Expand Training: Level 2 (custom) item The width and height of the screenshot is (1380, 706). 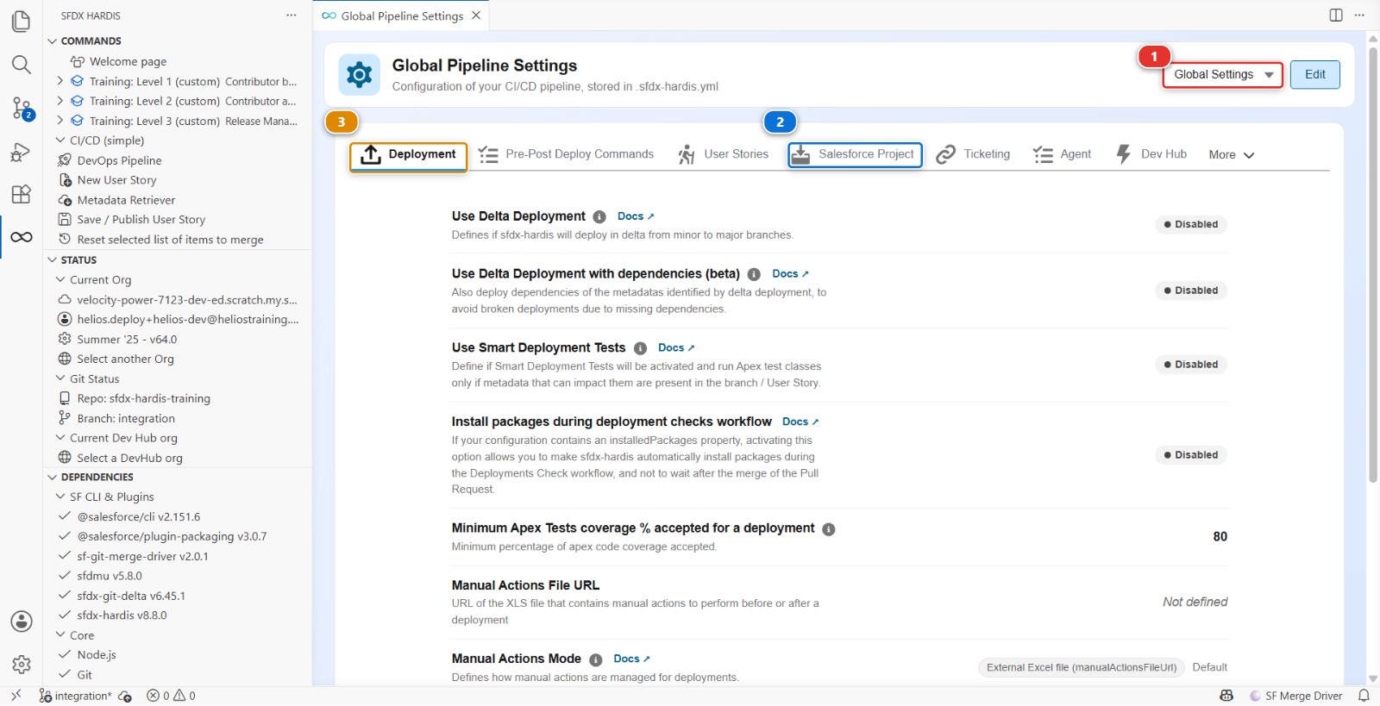(60, 101)
